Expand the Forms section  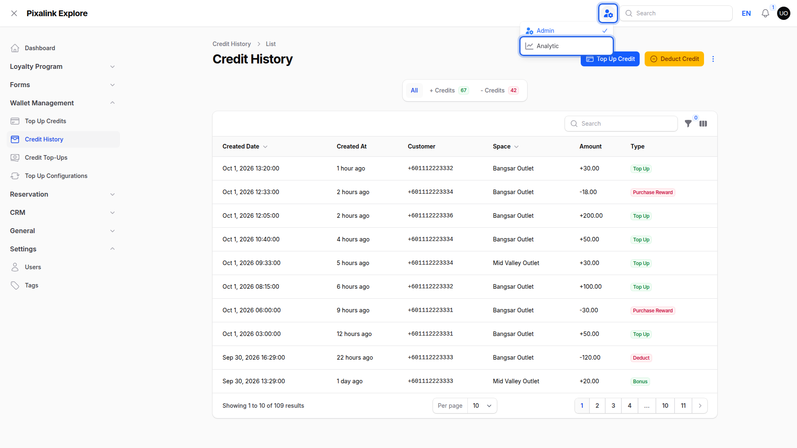63,85
